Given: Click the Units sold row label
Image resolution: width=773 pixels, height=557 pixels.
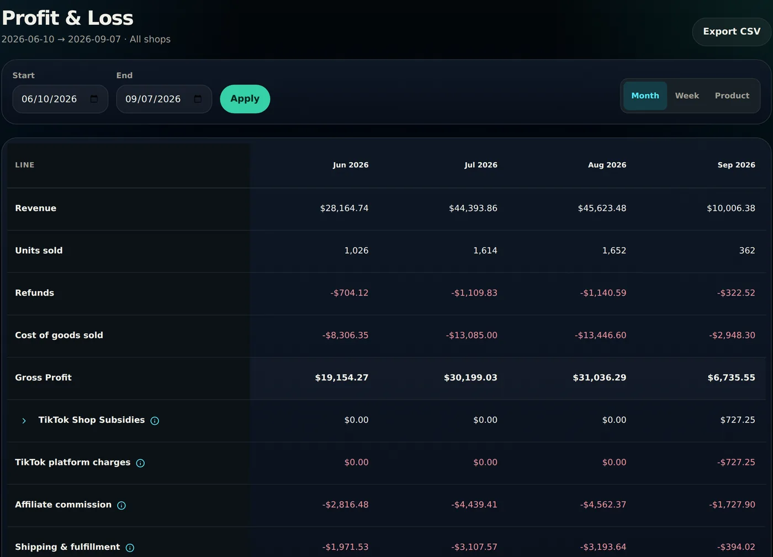Looking at the screenshot, I should 39,250.
